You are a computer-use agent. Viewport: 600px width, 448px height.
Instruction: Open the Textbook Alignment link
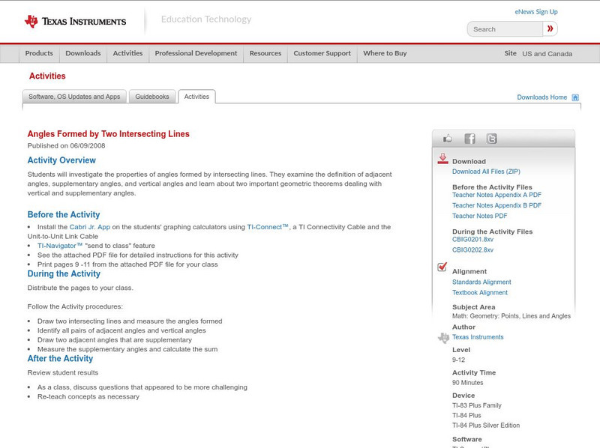point(480,293)
